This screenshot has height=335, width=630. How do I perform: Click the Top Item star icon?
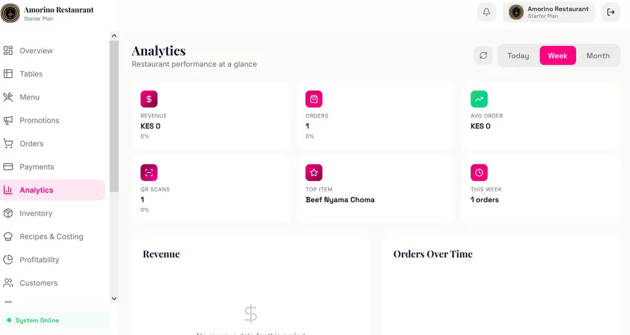(314, 172)
